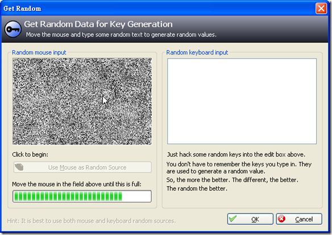Click the green mouse entropy progress bar
332x235 pixels.
click(82, 196)
